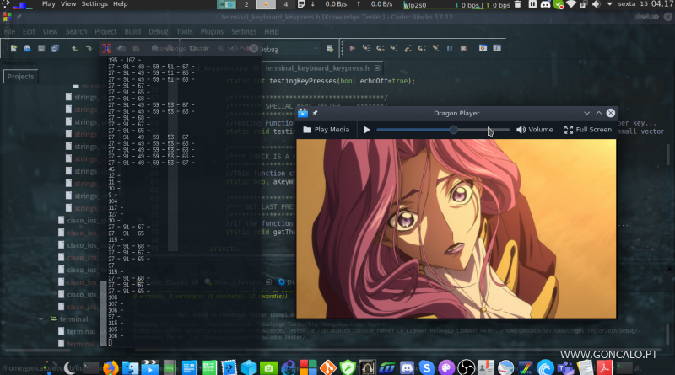Click the Undo icon in Code::Blocks toolbar
675x375 pixels.
click(x=74, y=48)
